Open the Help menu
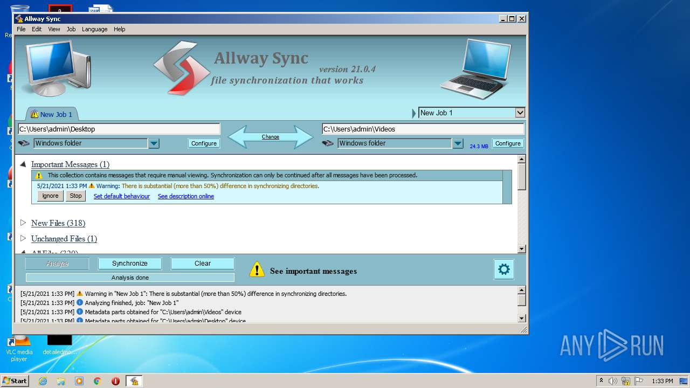This screenshot has height=388, width=690. point(120,29)
